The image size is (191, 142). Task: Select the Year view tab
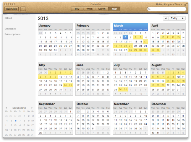pos(114,9)
